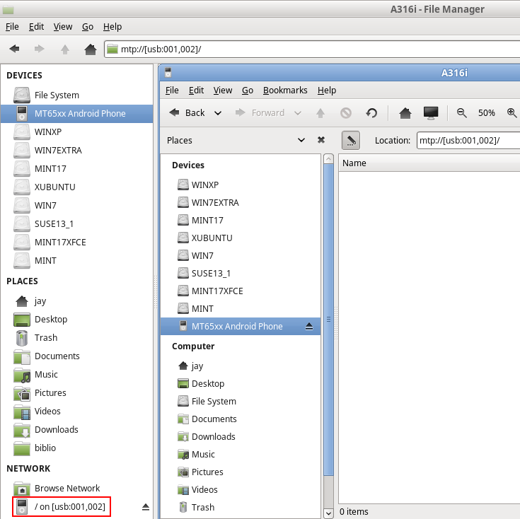Click the Home folder toolbar icon in A316i window
The height and width of the screenshot is (519, 520).
coord(405,113)
